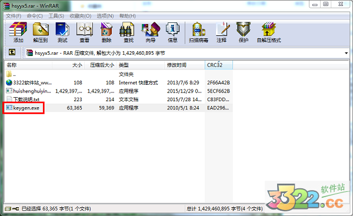Sort by 类型 column header

coord(141,65)
